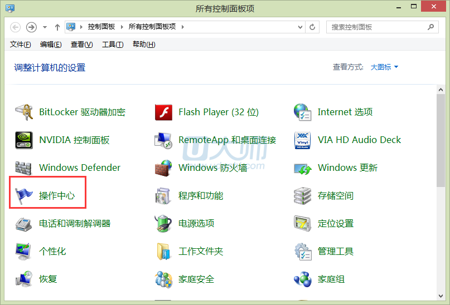Open the 个性化 monitor icon
The width and height of the screenshot is (450, 305).
click(x=23, y=252)
